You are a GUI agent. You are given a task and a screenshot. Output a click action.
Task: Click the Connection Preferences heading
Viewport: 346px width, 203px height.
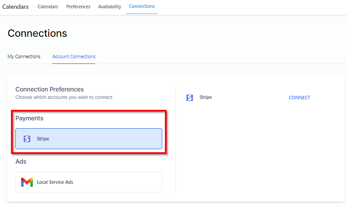pos(50,89)
